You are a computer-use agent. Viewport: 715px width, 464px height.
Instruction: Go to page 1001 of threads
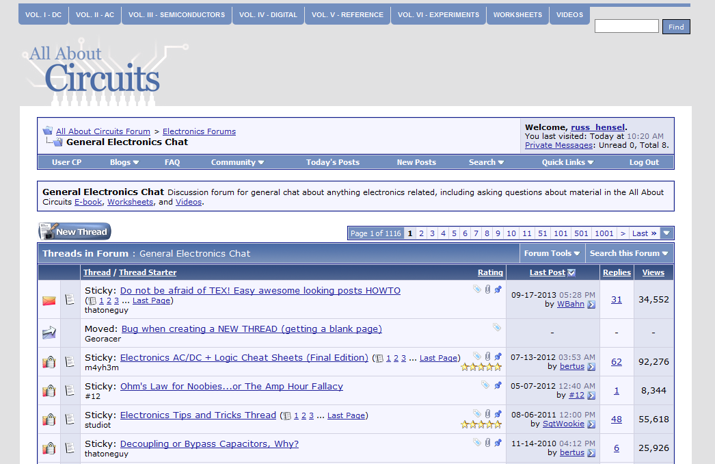click(604, 233)
